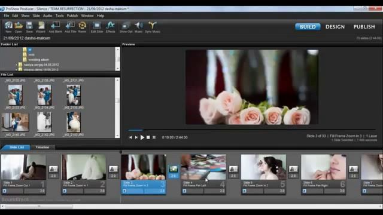The image size is (383, 215).
Task: Switch to the Slide List tab
Action: pyautogui.click(x=16, y=148)
